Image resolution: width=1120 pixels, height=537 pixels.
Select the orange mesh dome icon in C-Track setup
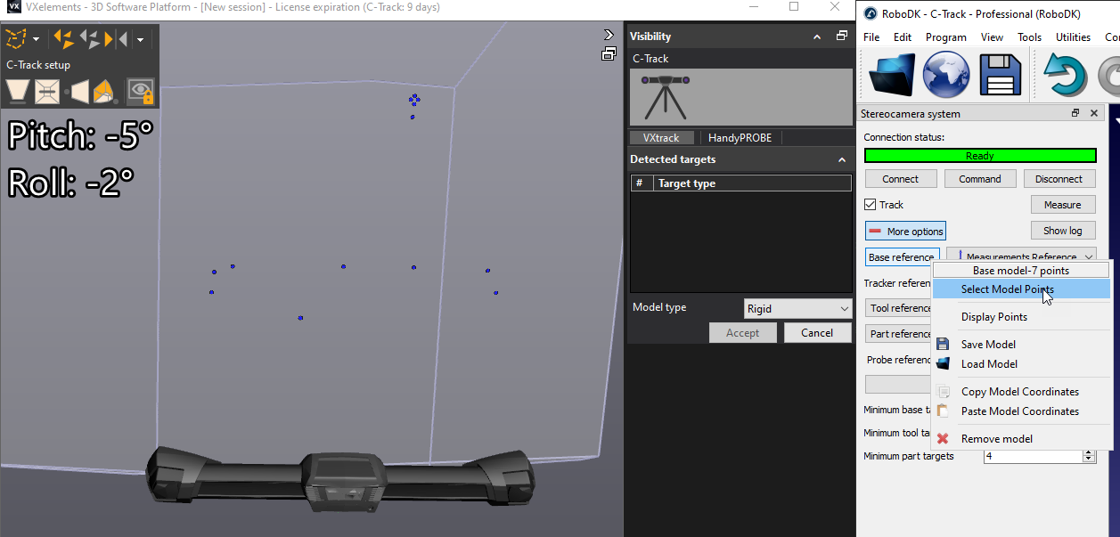pos(102,91)
